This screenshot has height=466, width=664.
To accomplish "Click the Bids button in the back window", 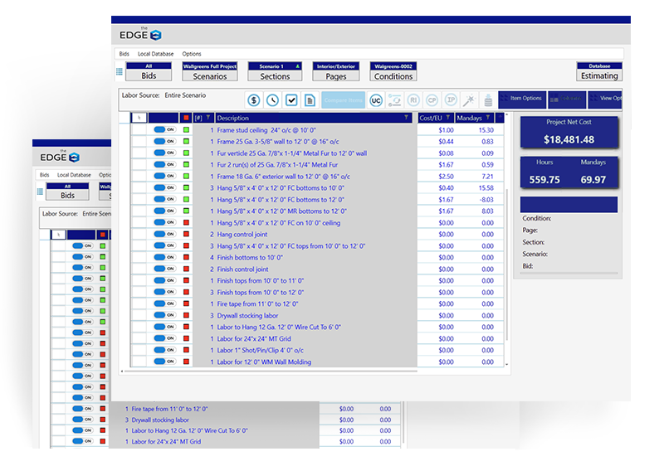I will tap(68, 192).
